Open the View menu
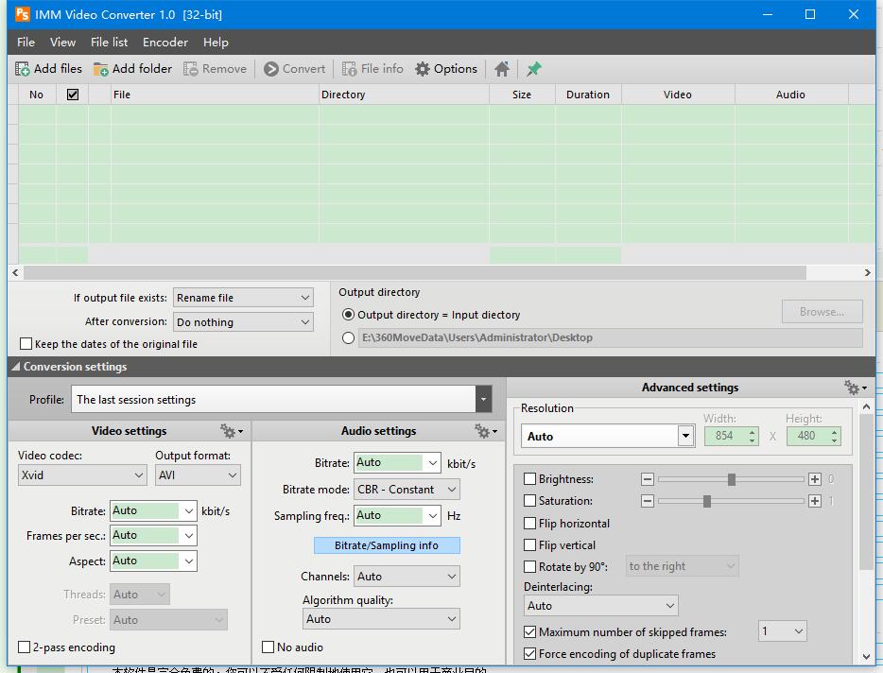883x673 pixels. coord(62,43)
